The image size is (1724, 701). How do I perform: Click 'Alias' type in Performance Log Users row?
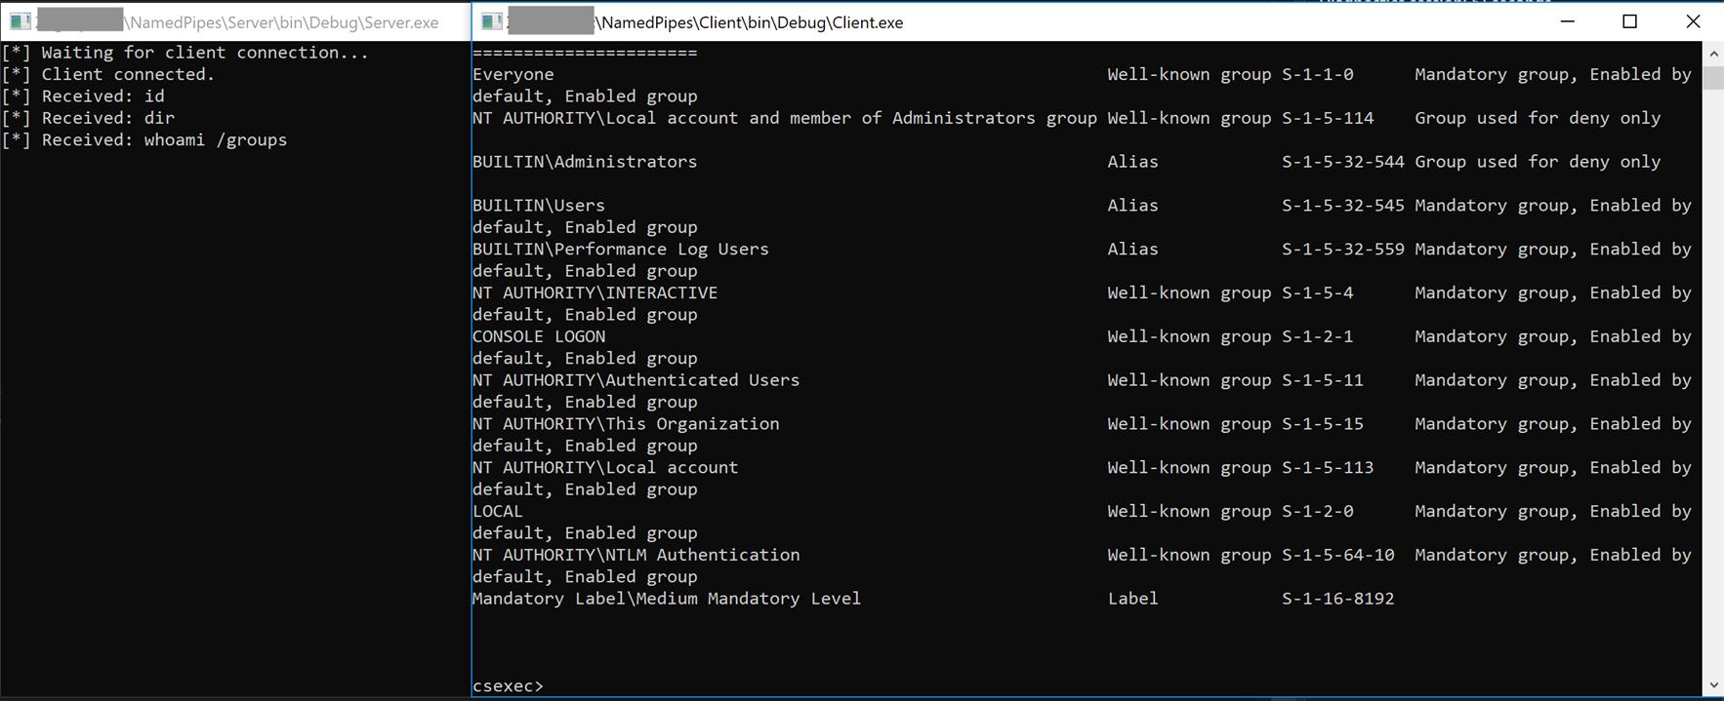coord(1133,249)
